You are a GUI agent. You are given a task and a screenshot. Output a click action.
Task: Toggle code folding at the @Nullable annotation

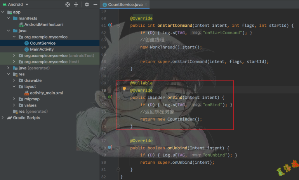118,83
